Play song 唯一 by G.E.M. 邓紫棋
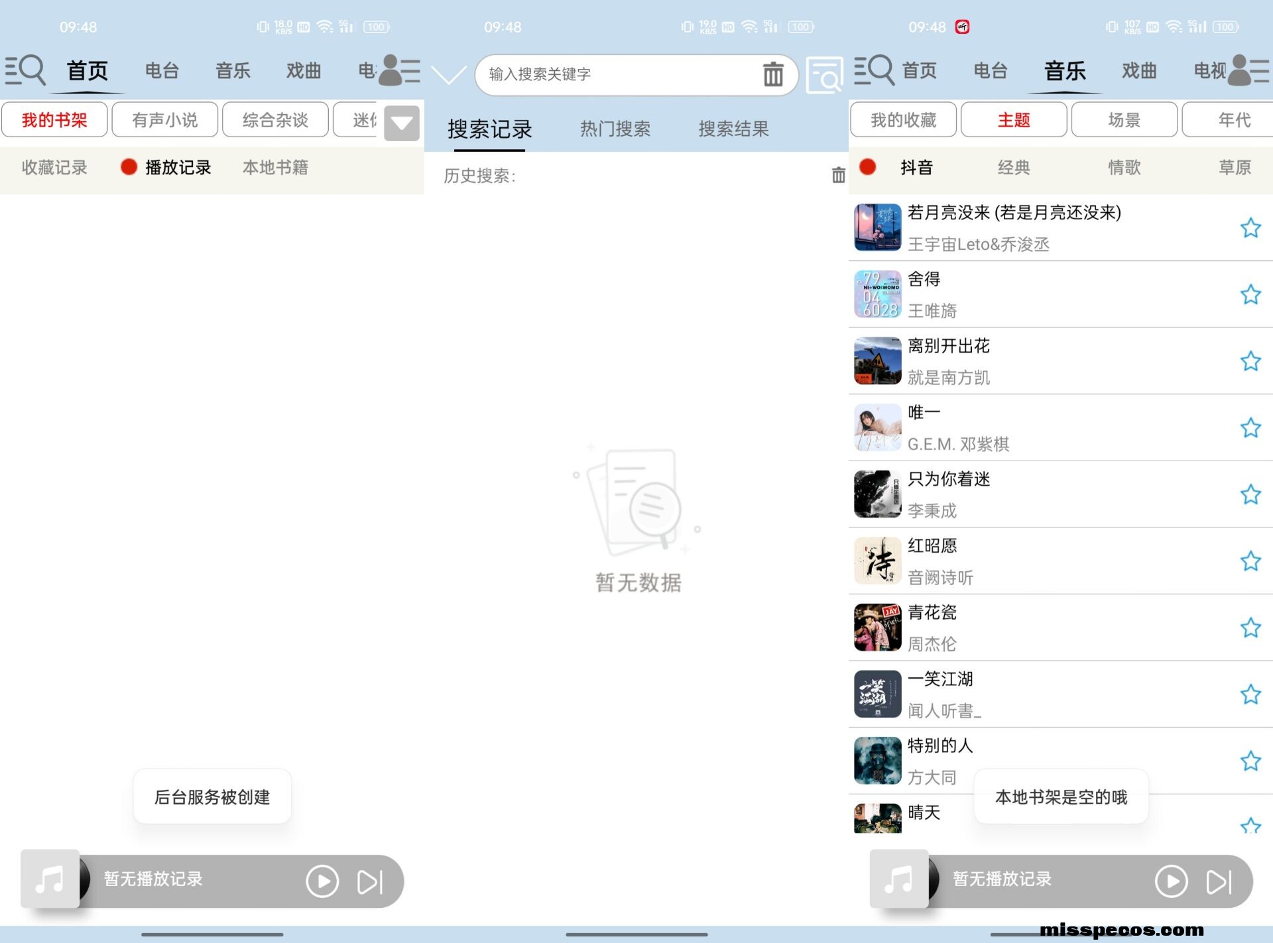The height and width of the screenshot is (943, 1273). pyautogui.click(x=1061, y=427)
